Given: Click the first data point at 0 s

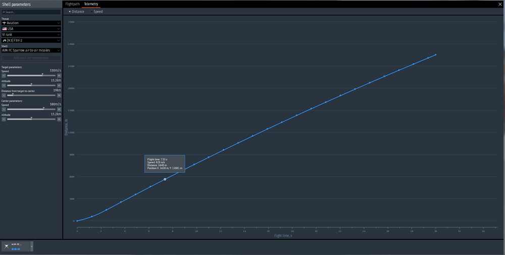Looking at the screenshot, I should (77, 221).
